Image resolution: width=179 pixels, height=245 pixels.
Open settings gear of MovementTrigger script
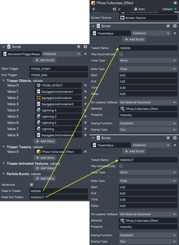(x=85, y=47)
